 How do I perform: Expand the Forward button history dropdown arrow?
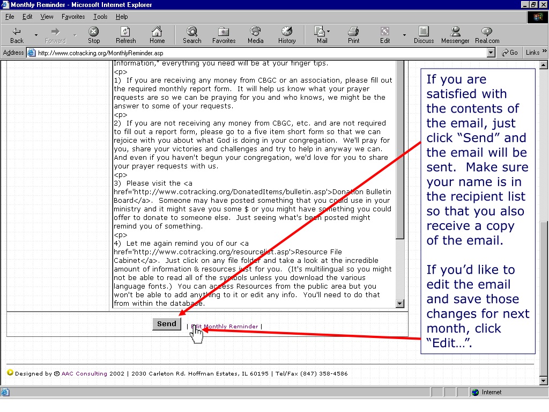point(75,35)
